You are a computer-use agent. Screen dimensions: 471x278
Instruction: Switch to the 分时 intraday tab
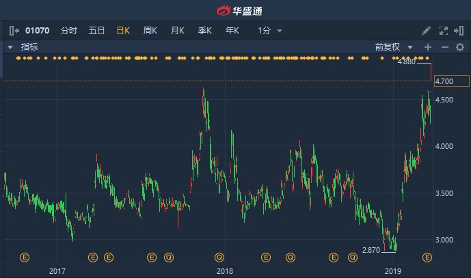[69, 31]
